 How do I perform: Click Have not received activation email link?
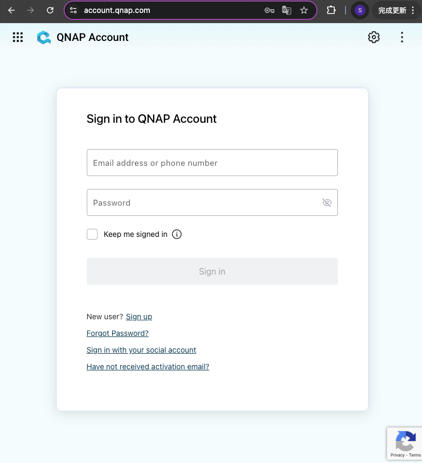click(148, 367)
